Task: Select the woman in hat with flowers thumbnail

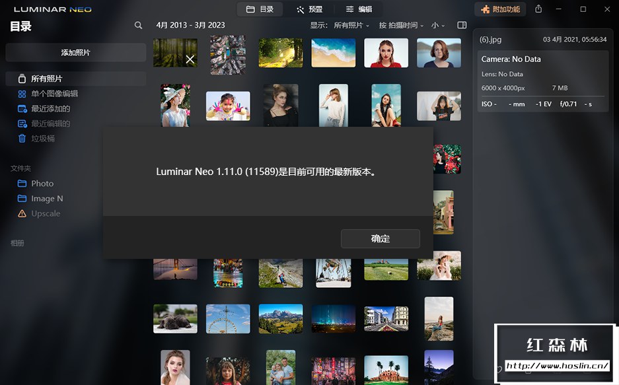Action: point(439,265)
